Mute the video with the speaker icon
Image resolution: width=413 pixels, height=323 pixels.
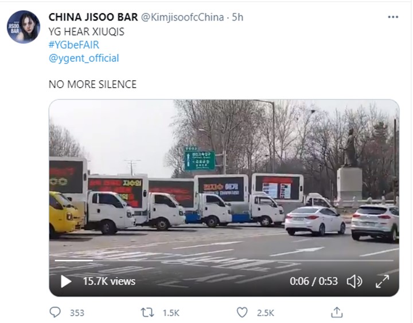point(354,281)
